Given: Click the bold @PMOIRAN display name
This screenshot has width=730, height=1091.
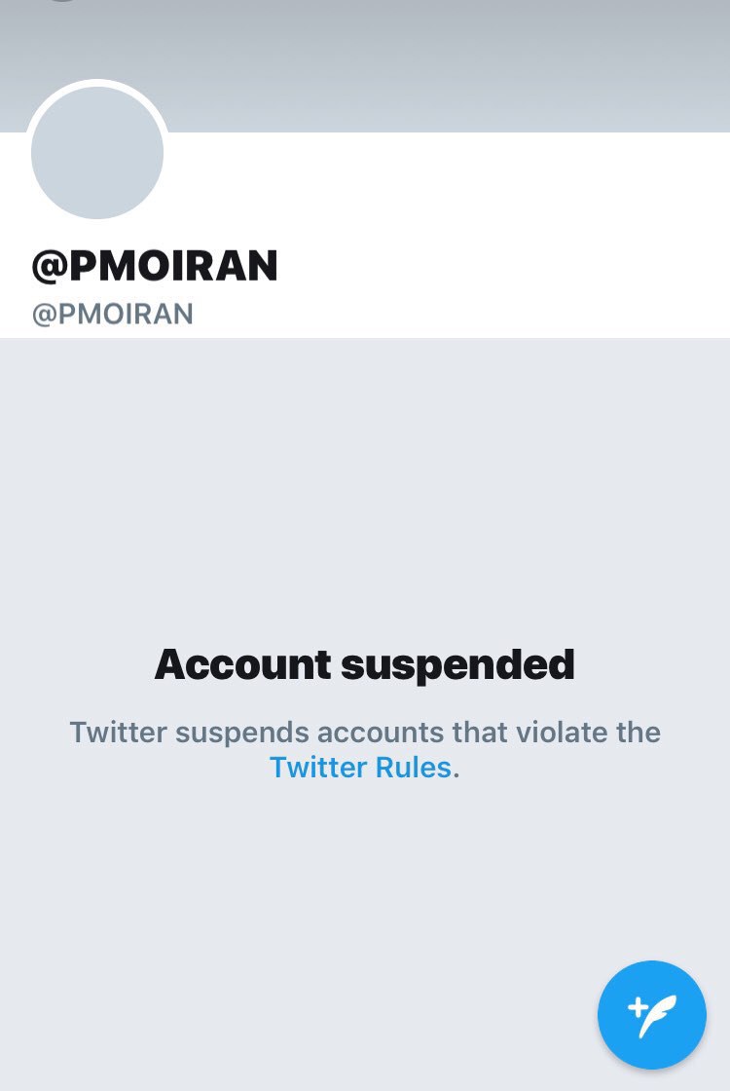Looking at the screenshot, I should tap(155, 266).
